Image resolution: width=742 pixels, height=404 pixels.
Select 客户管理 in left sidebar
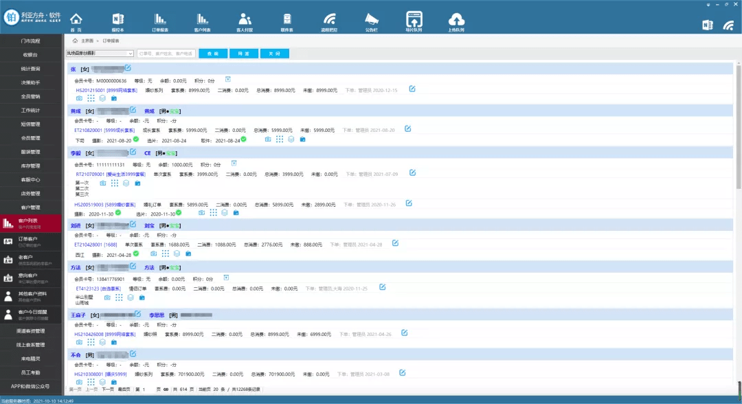(31, 207)
